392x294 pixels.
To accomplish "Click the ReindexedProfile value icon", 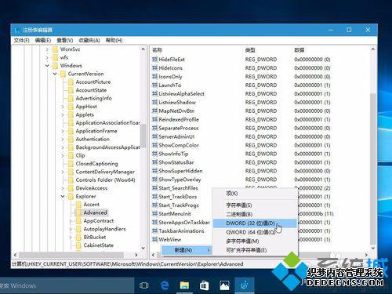I will [155, 119].
